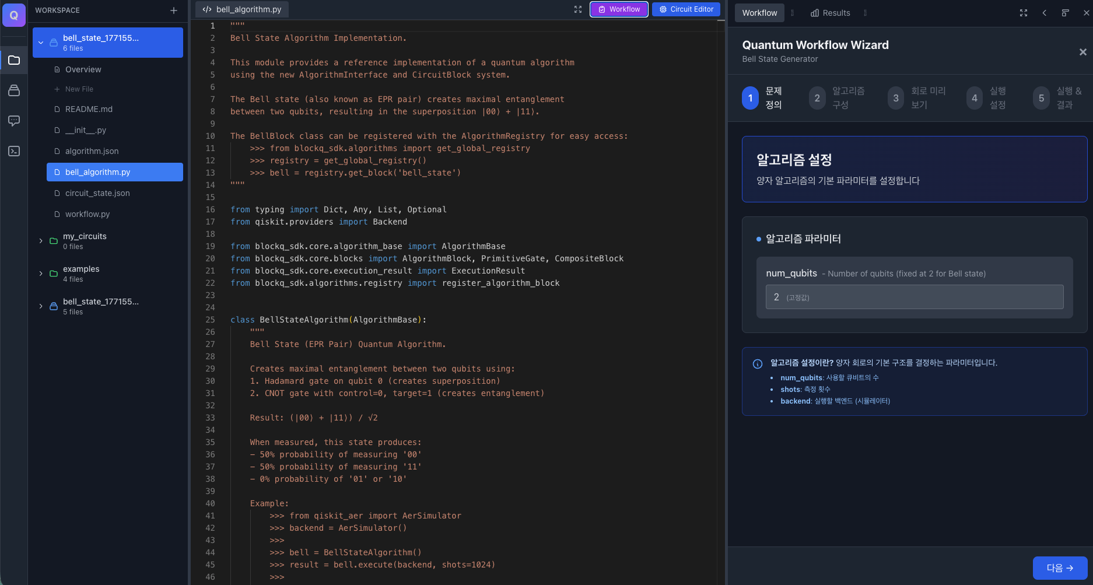Click the 다음 next button

[1059, 568]
